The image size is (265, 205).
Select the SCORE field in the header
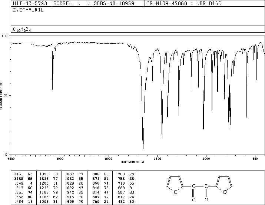pyautogui.click(x=72, y=3)
